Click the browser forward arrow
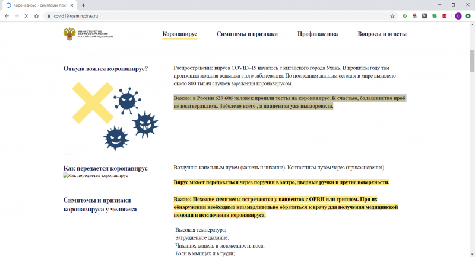The width and height of the screenshot is (475, 257). 17,16
